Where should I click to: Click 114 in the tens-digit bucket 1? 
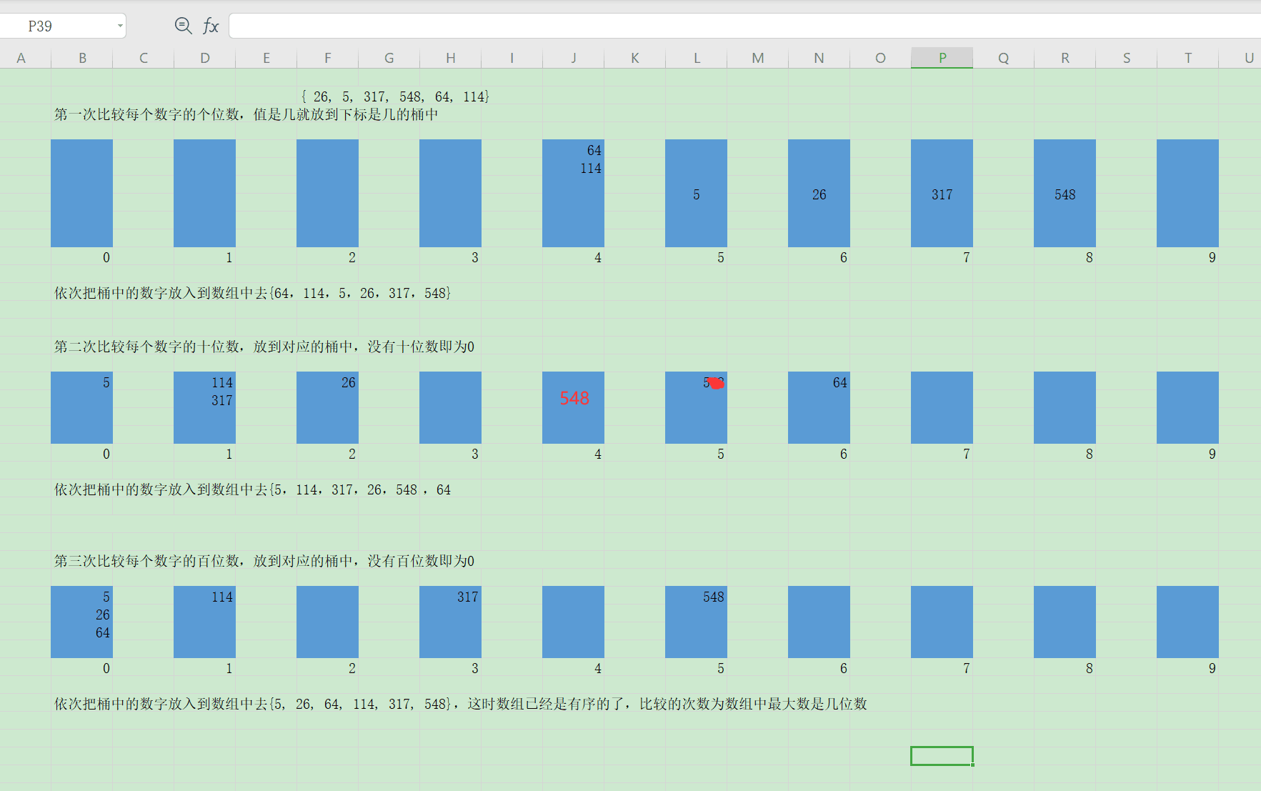coord(222,382)
